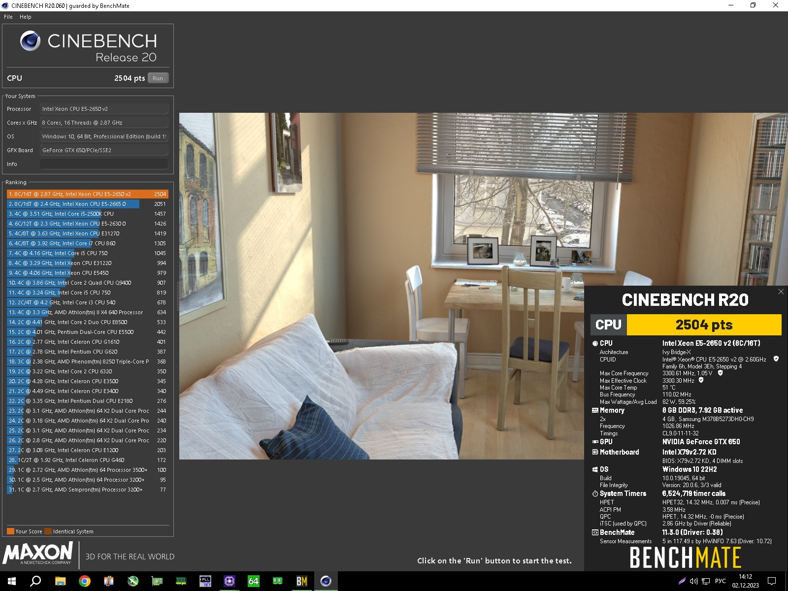Click the Windows OS icon in BenchMate panel
The image size is (788, 591).
point(595,469)
